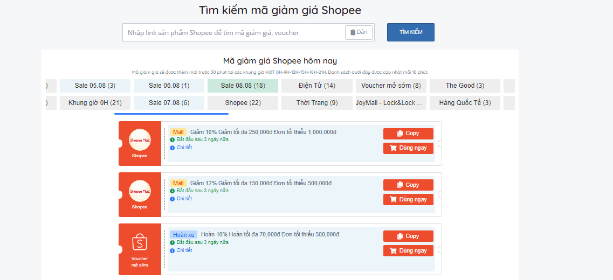
Task: Click the Shopee bag icon on Hoàn xu voucher
Action: click(140, 243)
